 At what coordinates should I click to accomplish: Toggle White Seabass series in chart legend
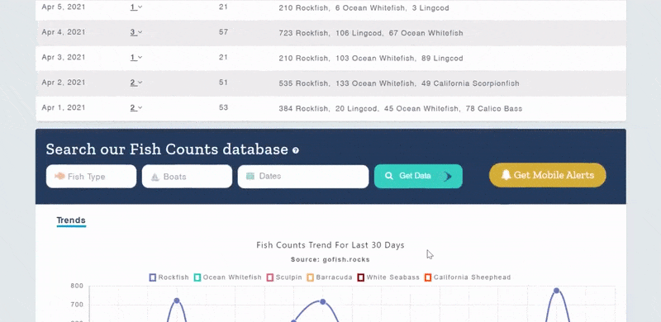388,277
